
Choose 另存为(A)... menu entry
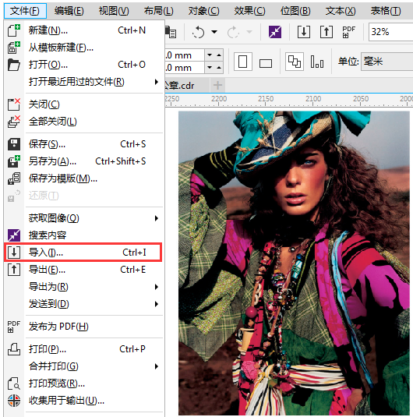(84, 161)
